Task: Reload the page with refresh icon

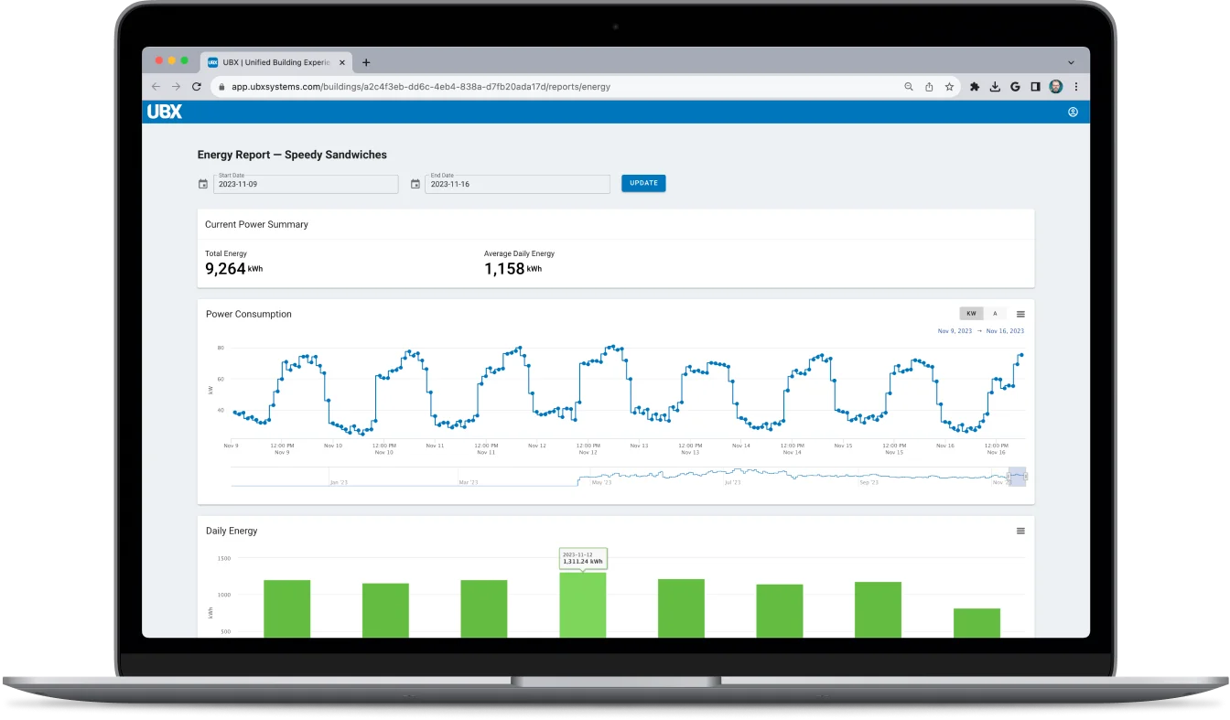Action: coord(196,87)
